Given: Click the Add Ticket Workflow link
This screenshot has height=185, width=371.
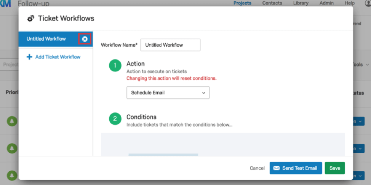Looking at the screenshot, I should click(x=58, y=57).
